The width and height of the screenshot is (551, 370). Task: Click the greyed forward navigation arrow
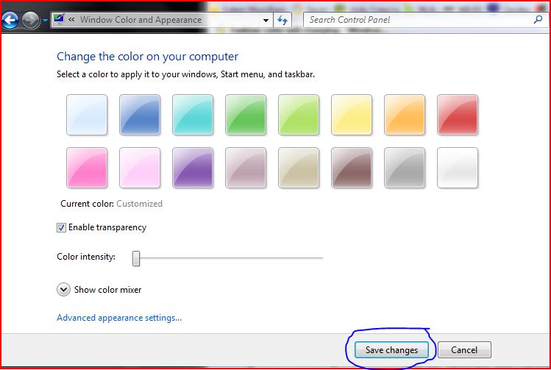31,21
